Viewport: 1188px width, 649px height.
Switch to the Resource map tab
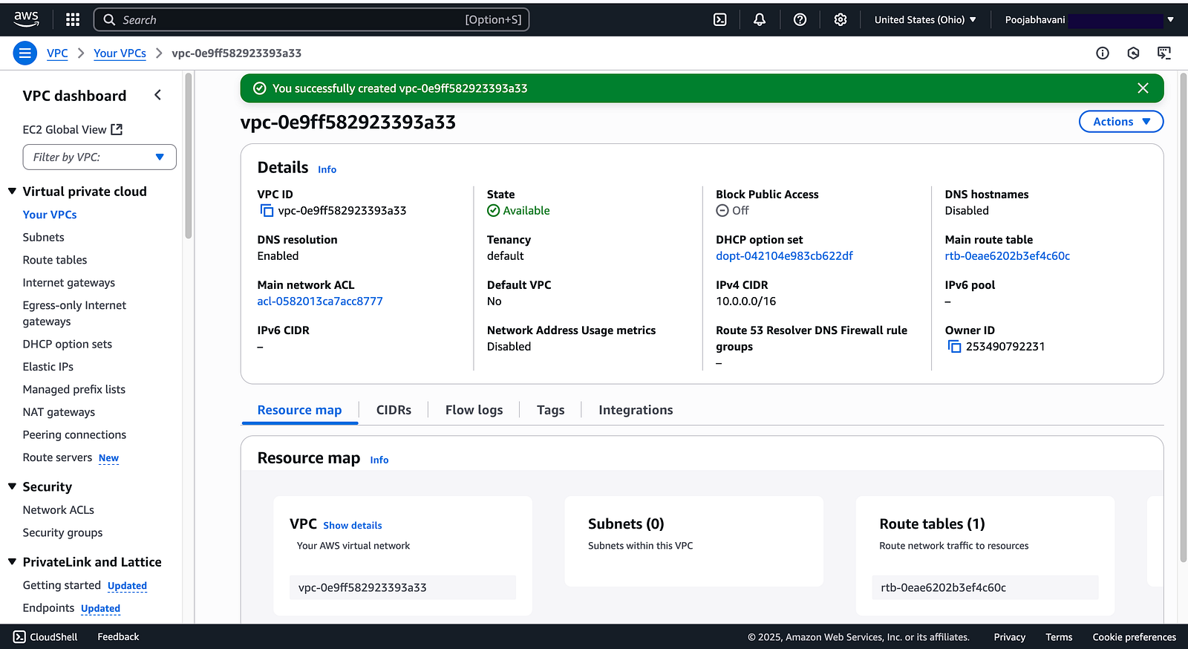[x=300, y=410]
